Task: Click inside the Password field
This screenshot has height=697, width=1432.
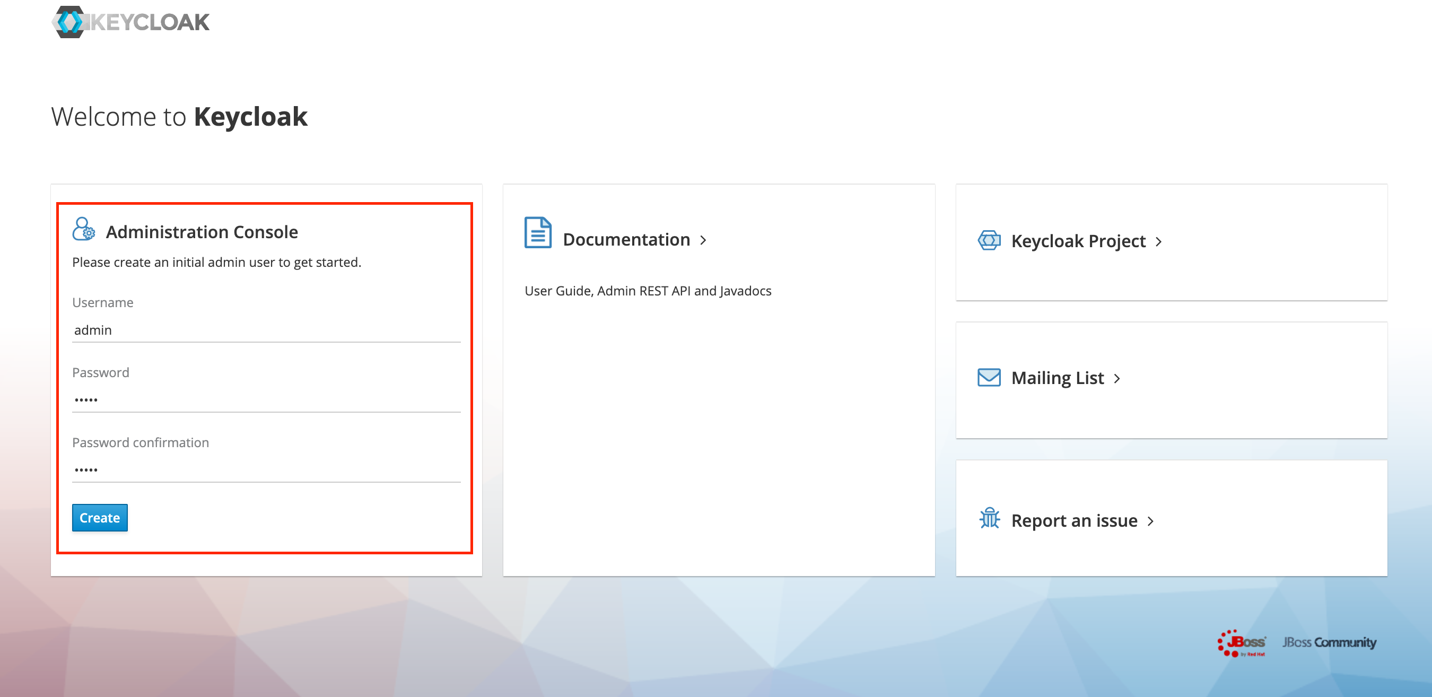Action: [266, 399]
